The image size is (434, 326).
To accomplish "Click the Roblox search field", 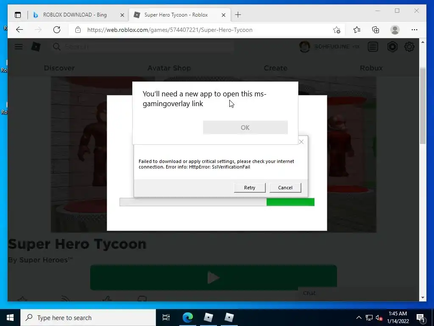I will (x=142, y=47).
